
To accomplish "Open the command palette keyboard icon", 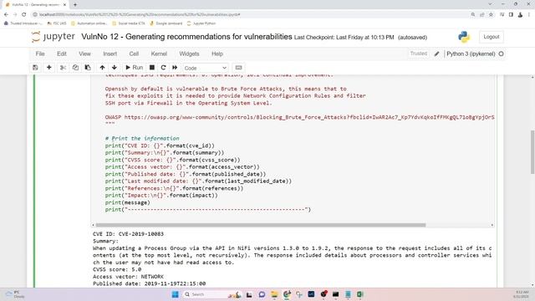I will pos(238,68).
